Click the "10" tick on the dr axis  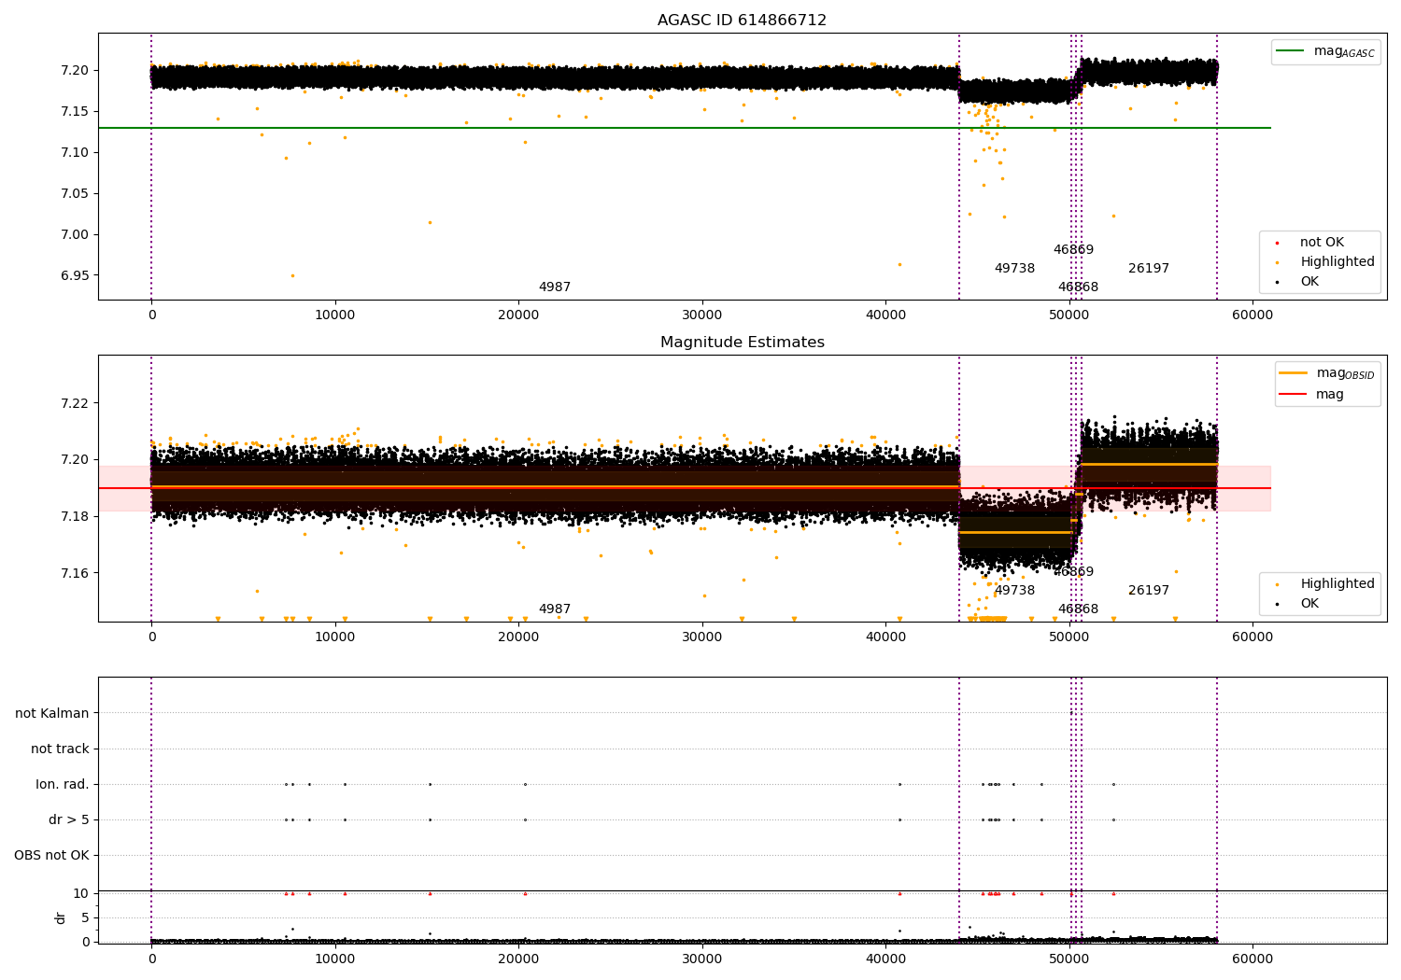[x=81, y=893]
